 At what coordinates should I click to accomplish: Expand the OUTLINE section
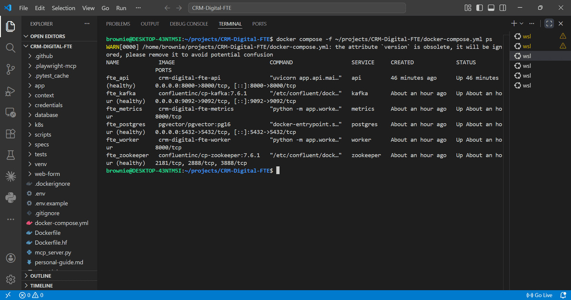40,275
